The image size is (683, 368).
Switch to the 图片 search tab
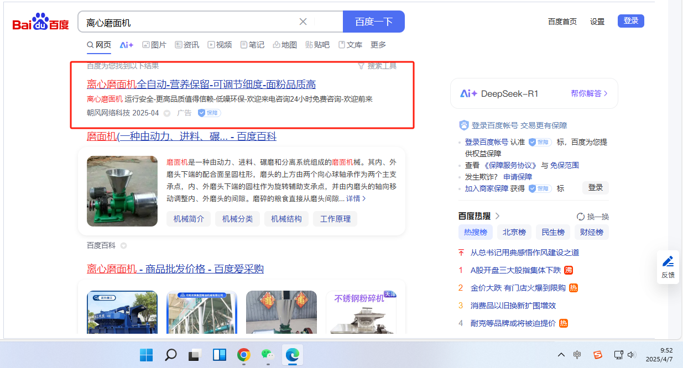[154, 45]
